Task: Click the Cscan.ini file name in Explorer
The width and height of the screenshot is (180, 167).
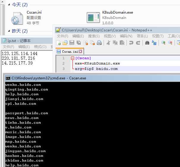Action: (x=34, y=12)
